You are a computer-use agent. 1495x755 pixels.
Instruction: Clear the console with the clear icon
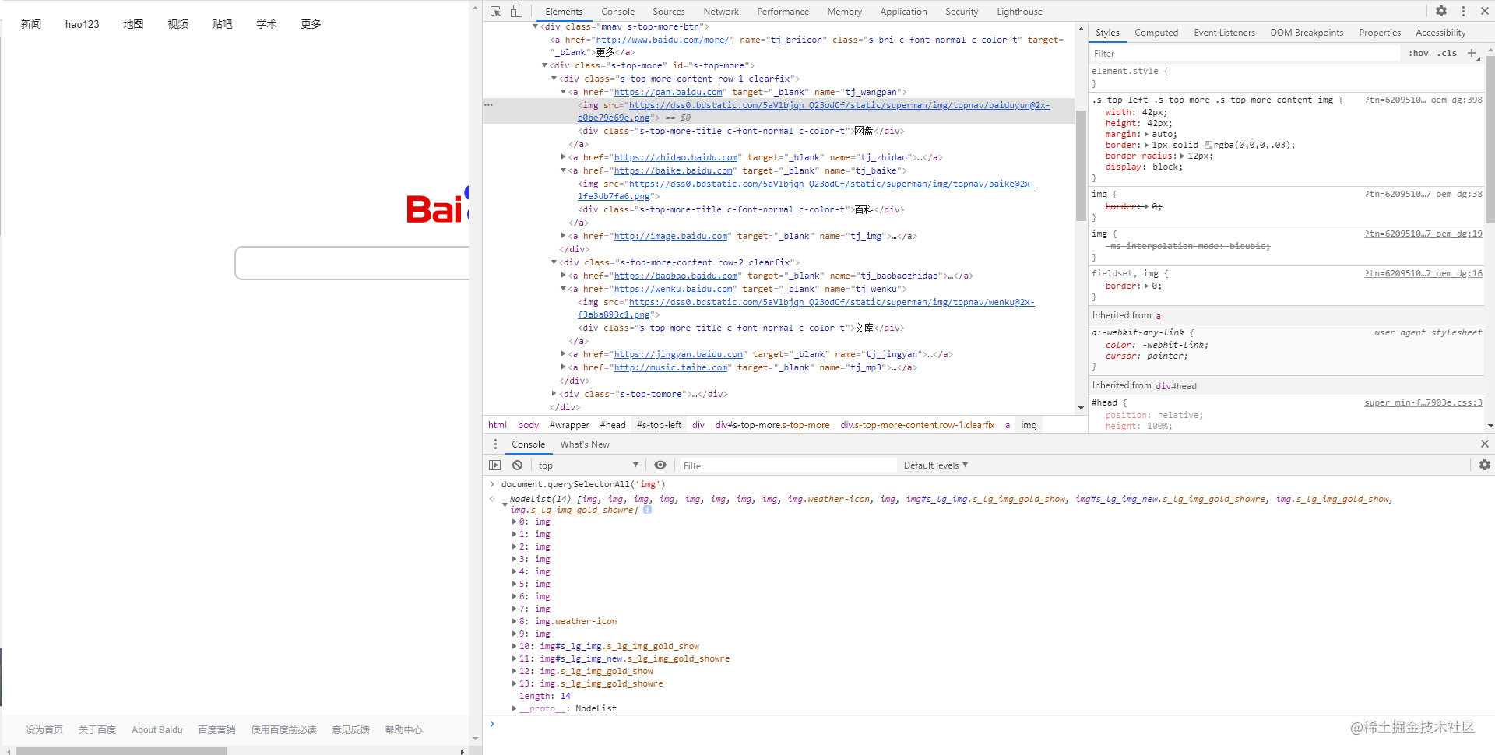pos(517,465)
